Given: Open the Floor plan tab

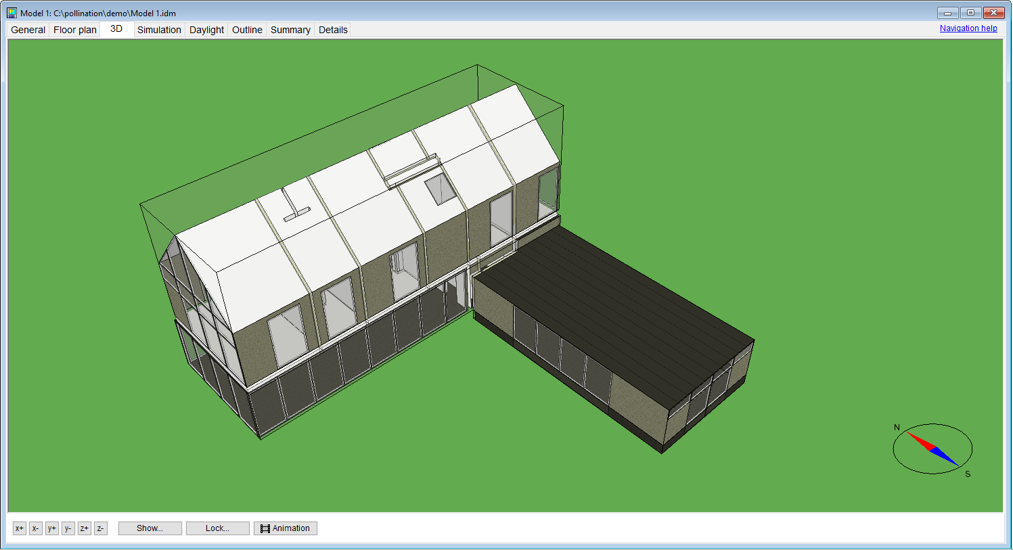Looking at the screenshot, I should click(x=75, y=30).
